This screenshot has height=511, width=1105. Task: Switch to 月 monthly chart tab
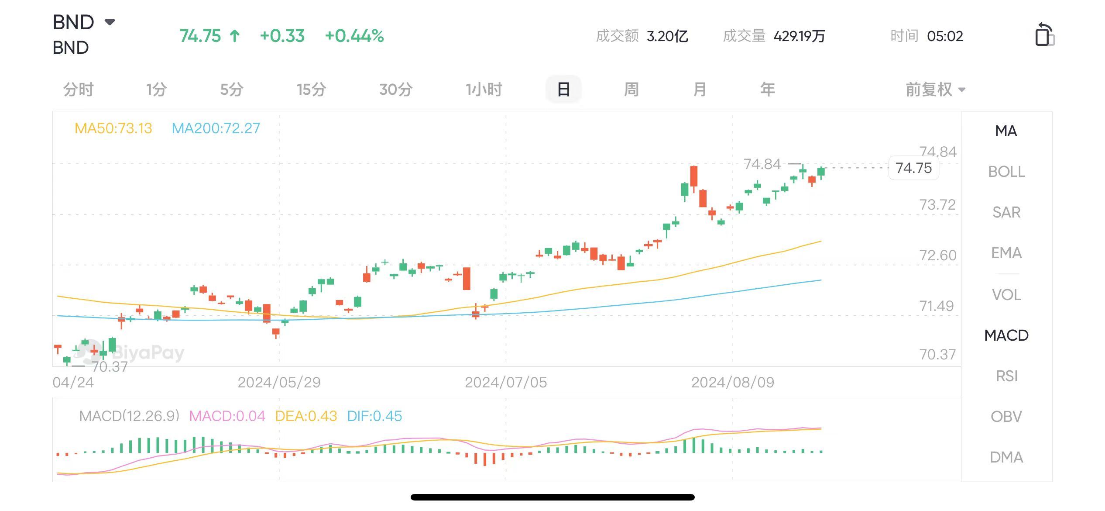[x=700, y=90]
